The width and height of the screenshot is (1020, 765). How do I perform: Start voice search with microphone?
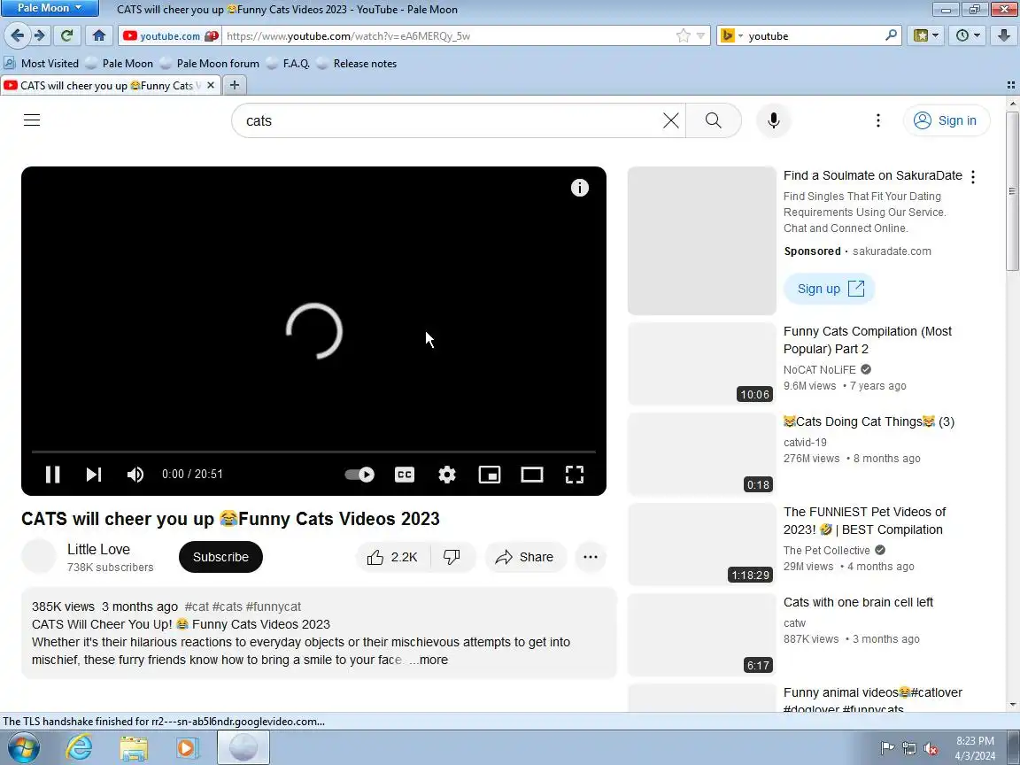tap(774, 120)
